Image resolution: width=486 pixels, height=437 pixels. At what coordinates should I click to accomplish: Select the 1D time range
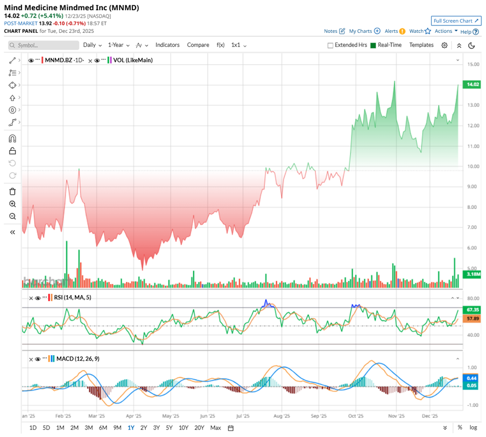point(33,428)
